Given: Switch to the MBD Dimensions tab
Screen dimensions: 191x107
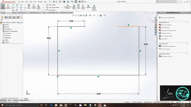Looking at the screenshot, I should click(x=23, y=13).
